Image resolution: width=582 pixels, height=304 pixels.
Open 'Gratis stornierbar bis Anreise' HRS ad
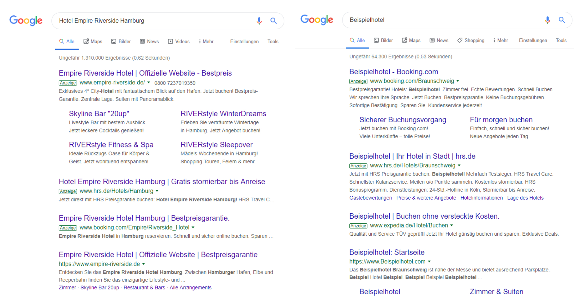[162, 182]
